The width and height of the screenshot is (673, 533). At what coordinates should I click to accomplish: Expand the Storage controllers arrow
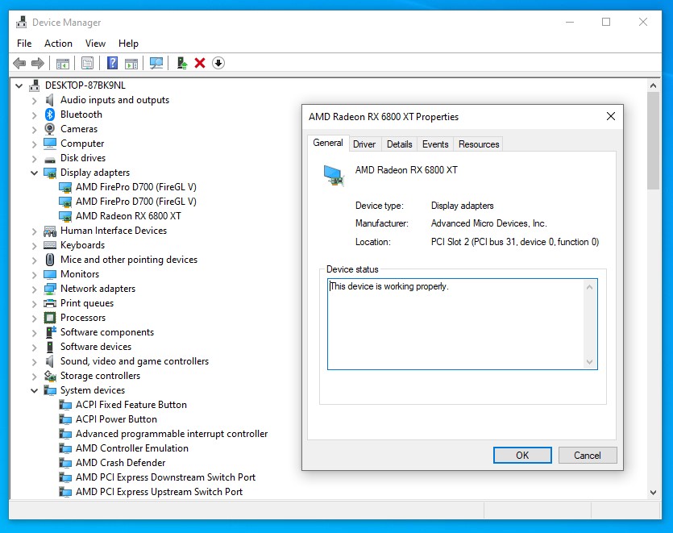pos(35,377)
